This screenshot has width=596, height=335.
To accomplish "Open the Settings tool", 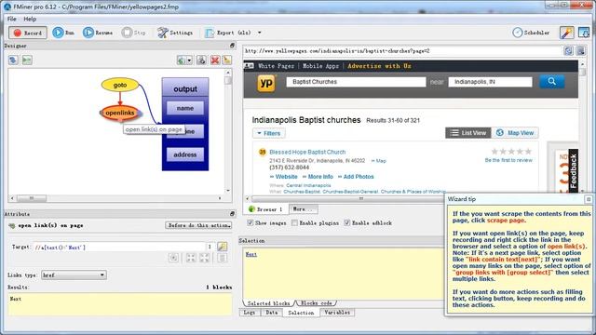I will tap(175, 33).
